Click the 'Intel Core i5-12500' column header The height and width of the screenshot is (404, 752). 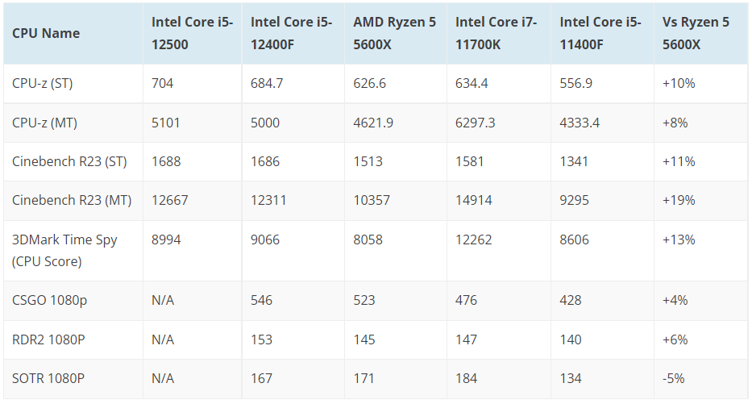click(192, 33)
